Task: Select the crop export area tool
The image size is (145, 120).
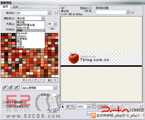Action: click(68, 106)
